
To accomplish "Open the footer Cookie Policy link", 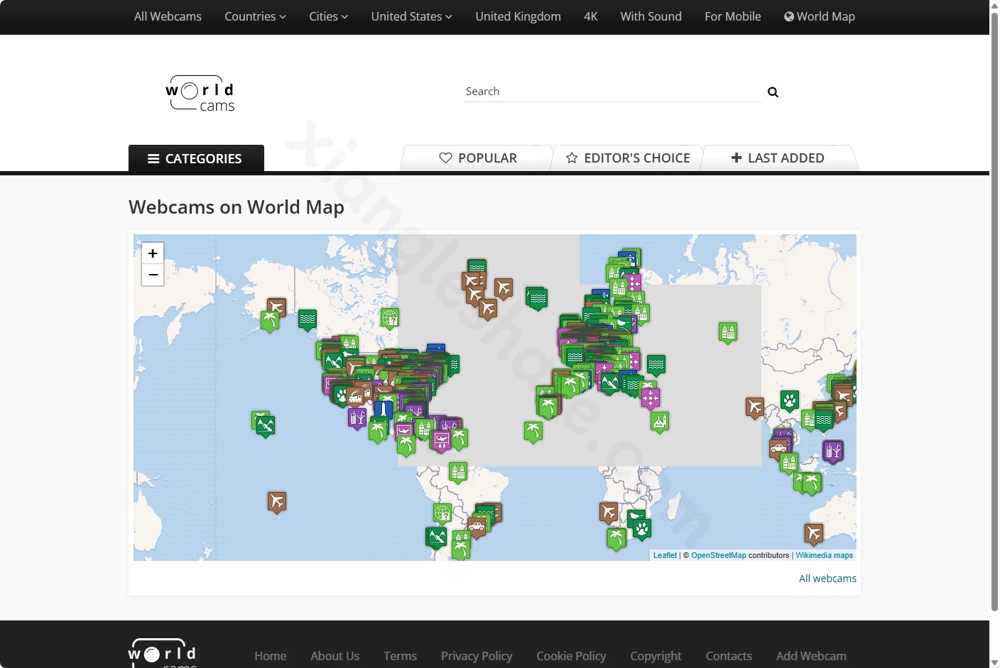I will tap(571, 656).
